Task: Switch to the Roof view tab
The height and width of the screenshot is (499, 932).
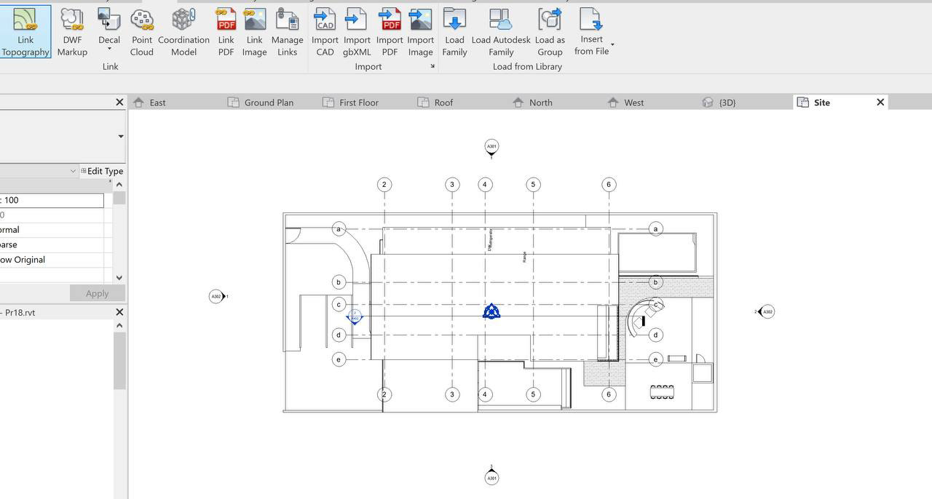Action: tap(443, 103)
